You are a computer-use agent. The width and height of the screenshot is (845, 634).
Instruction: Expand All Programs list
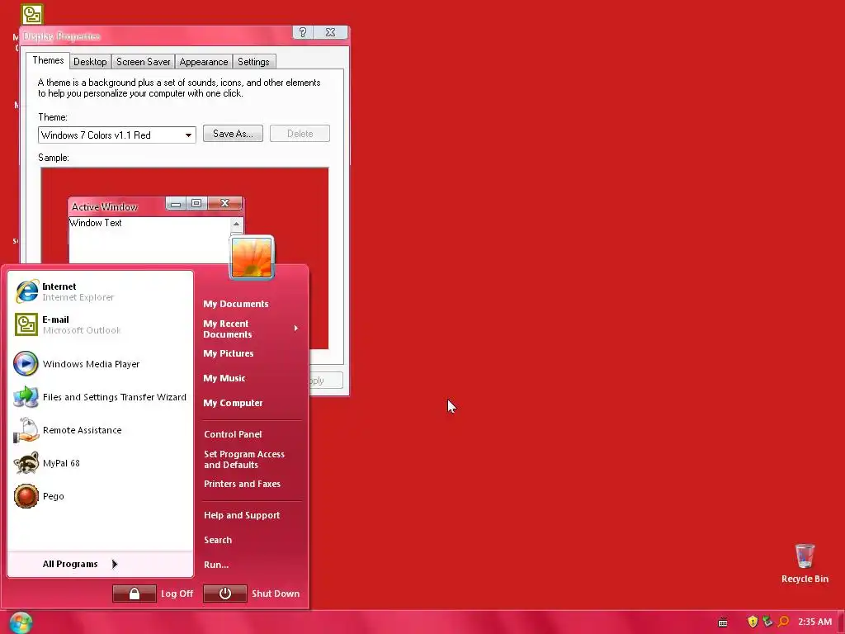100,564
